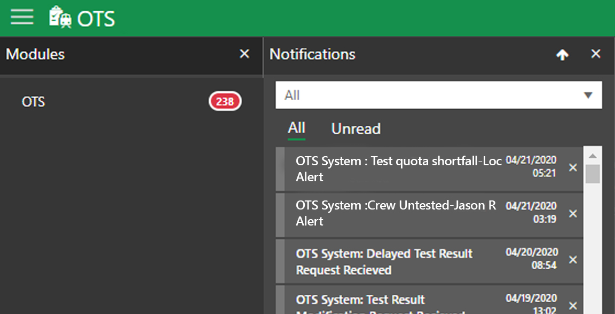Open the hamburger menu
The width and height of the screenshot is (615, 314).
click(22, 18)
